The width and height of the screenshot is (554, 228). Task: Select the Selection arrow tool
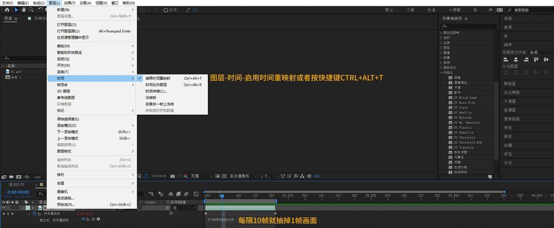[x=17, y=10]
